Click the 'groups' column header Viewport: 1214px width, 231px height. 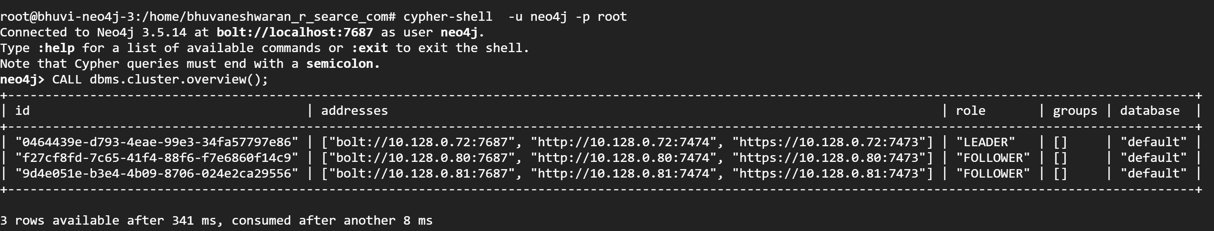[x=1075, y=111]
